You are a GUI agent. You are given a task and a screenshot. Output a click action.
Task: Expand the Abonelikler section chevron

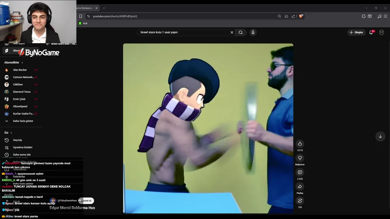22,63
